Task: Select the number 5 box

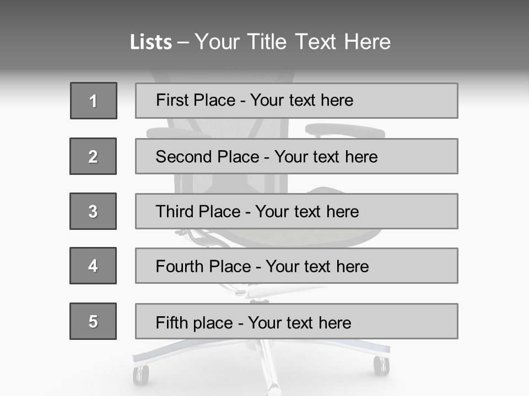Action: (93, 321)
